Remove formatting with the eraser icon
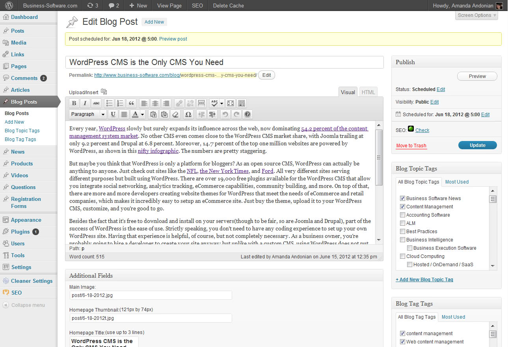The image size is (508, 347). 175,114
